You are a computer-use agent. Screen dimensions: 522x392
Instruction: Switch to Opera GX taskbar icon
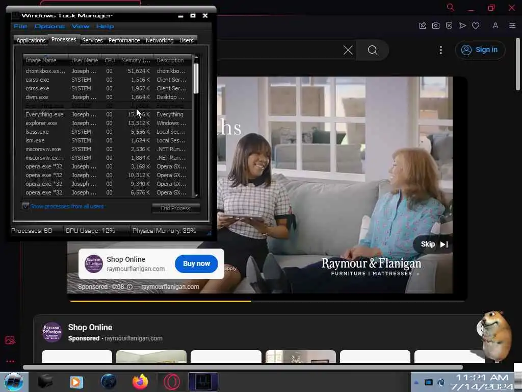[x=172, y=382]
